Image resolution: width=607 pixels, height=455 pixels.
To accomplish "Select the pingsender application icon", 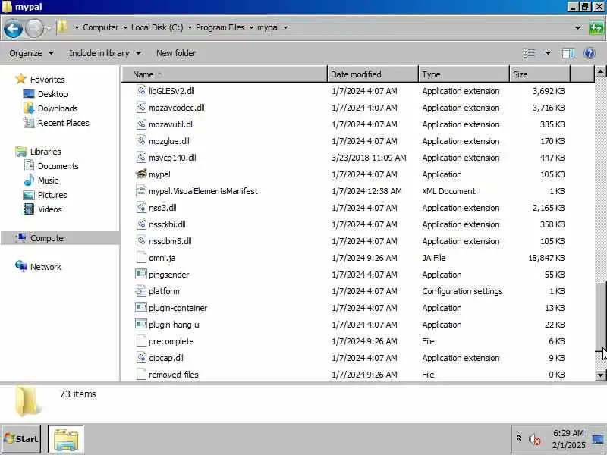I will [141, 274].
